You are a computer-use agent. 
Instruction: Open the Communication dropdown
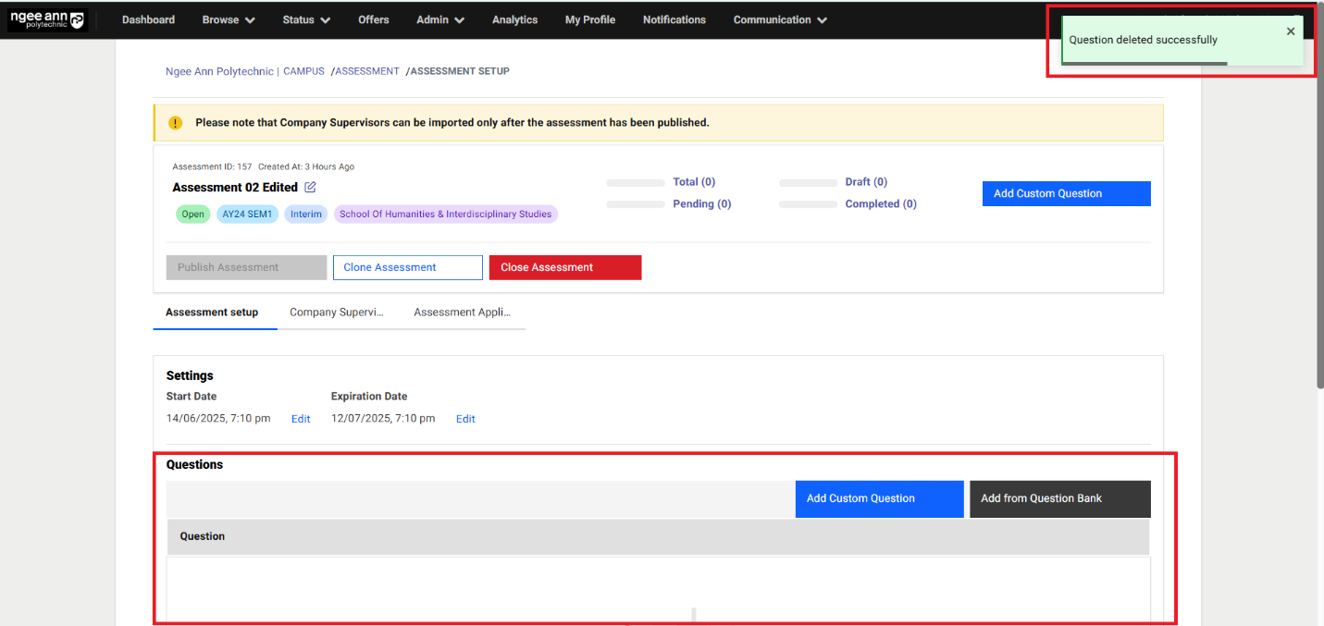tap(780, 19)
